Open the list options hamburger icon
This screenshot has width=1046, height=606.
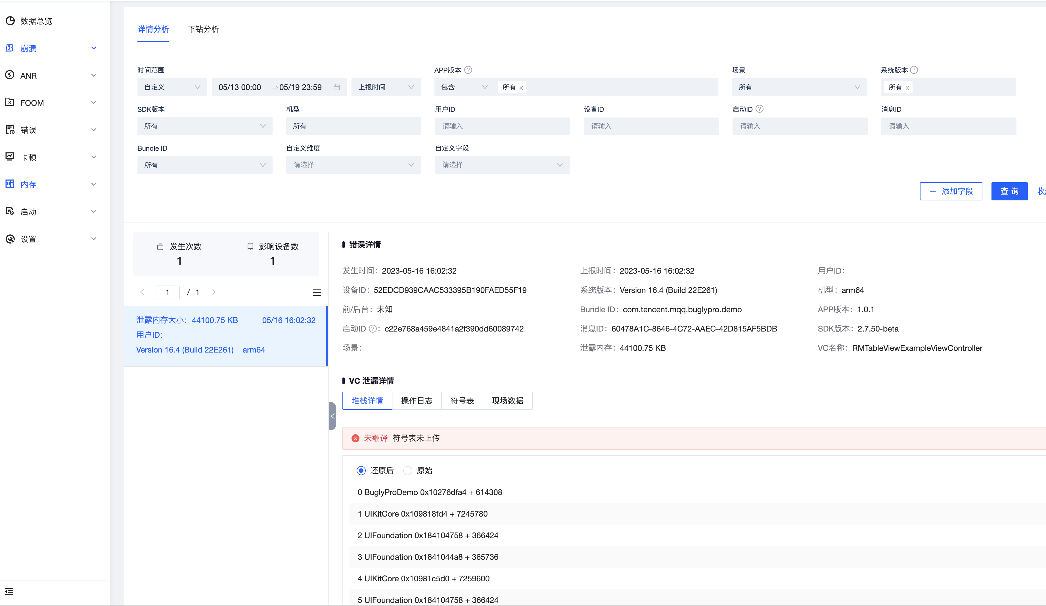(x=317, y=293)
